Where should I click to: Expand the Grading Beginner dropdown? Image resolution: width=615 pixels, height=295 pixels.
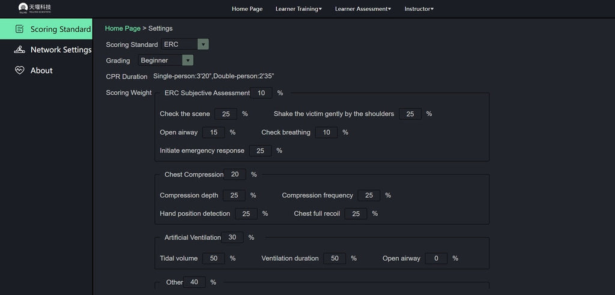[187, 61]
